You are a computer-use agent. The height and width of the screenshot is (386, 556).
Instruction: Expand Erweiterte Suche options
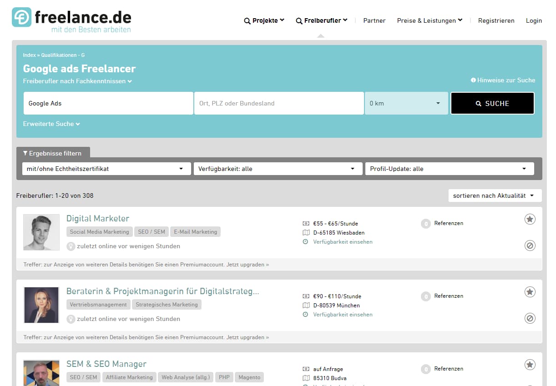coord(51,124)
